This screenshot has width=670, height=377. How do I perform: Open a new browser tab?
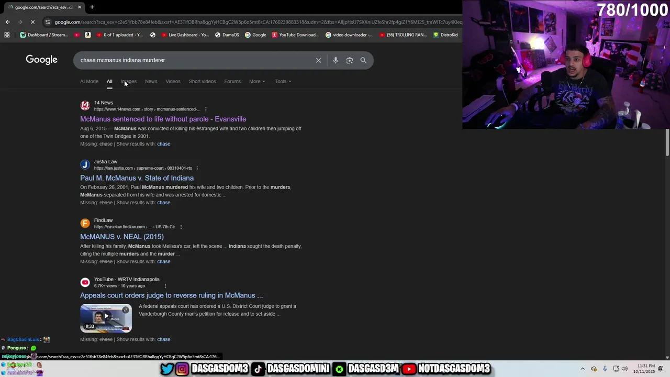coord(92,7)
